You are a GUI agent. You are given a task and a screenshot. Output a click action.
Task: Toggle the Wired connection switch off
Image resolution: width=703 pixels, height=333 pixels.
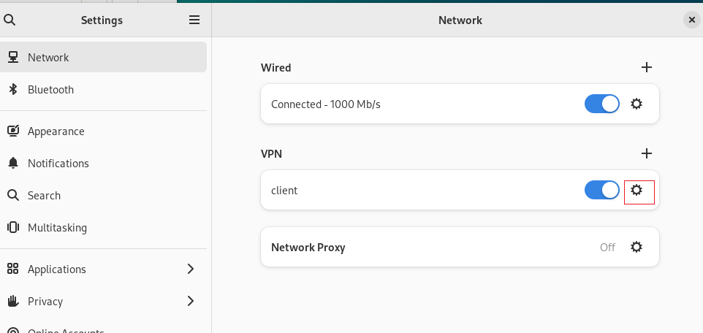[601, 104]
